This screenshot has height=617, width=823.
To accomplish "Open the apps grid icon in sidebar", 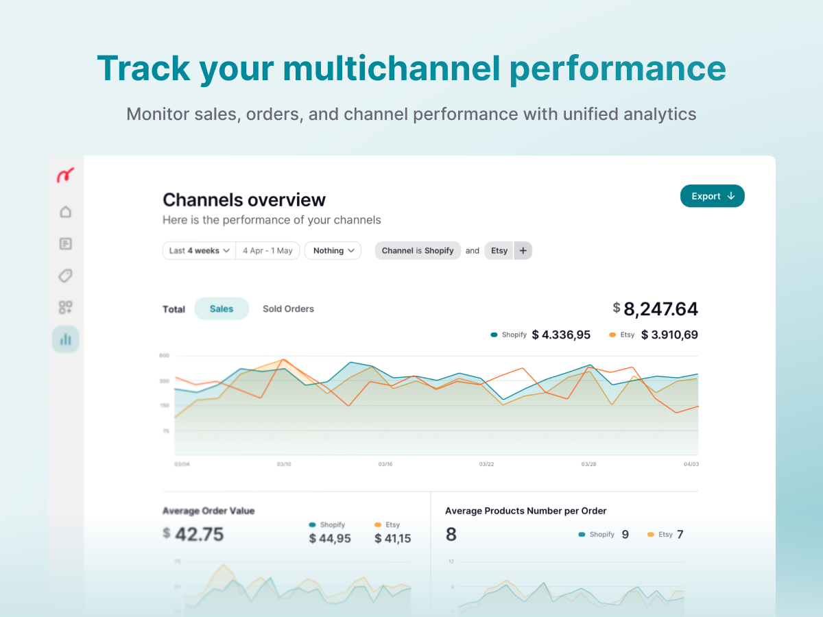I will (66, 307).
